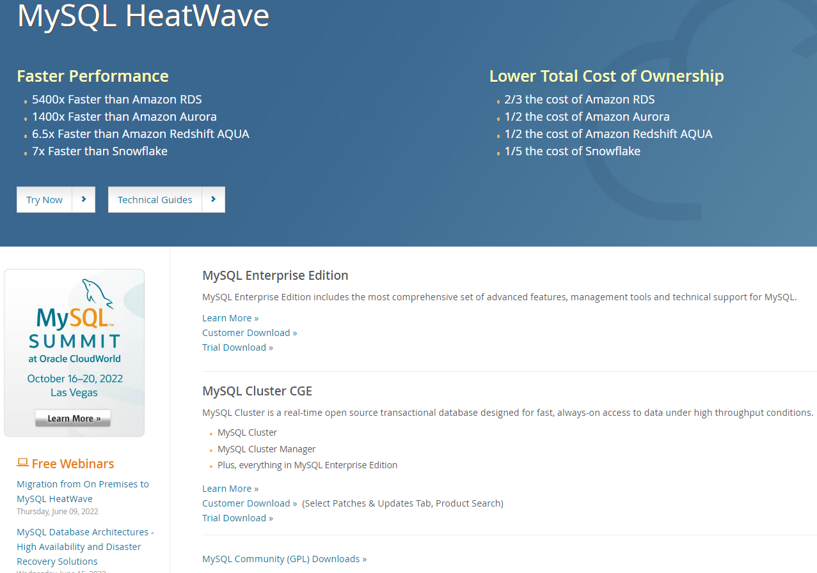Click '1400x Faster than Amazon Aurora' text
Image resolution: width=817 pixels, height=573 pixels.
click(x=124, y=117)
